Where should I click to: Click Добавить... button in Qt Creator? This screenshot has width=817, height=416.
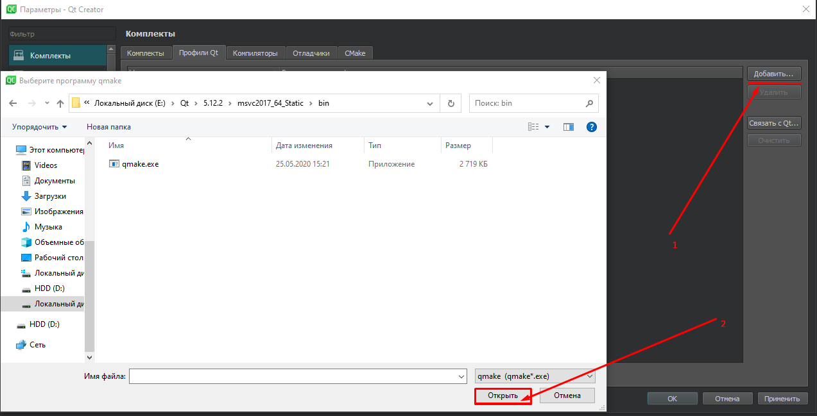(x=774, y=74)
